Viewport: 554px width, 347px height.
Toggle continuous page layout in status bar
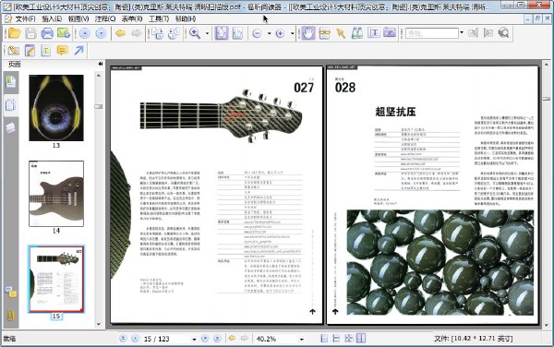click(336, 338)
